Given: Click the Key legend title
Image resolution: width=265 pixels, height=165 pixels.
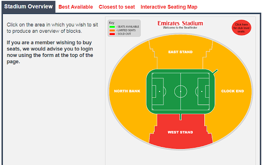Looking at the screenshot, I should (x=111, y=23).
